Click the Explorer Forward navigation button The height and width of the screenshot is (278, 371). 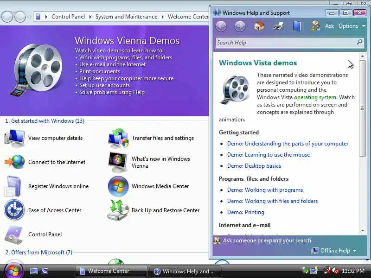tap(20, 17)
